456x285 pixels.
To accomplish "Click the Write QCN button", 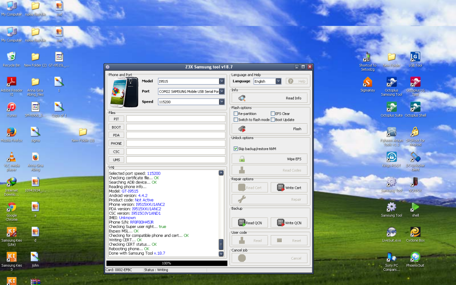I will 289,223.
